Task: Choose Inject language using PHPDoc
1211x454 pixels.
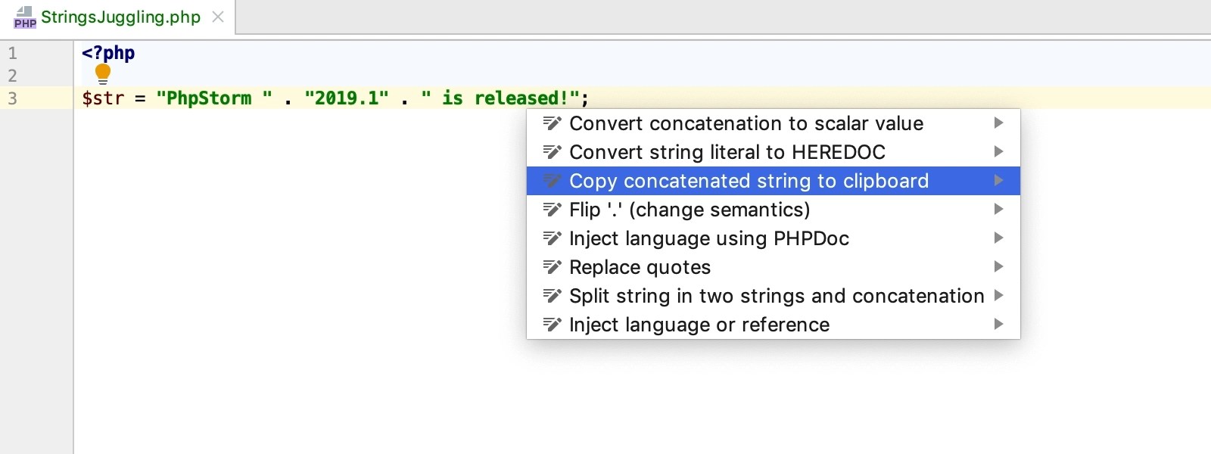Action: click(774, 238)
